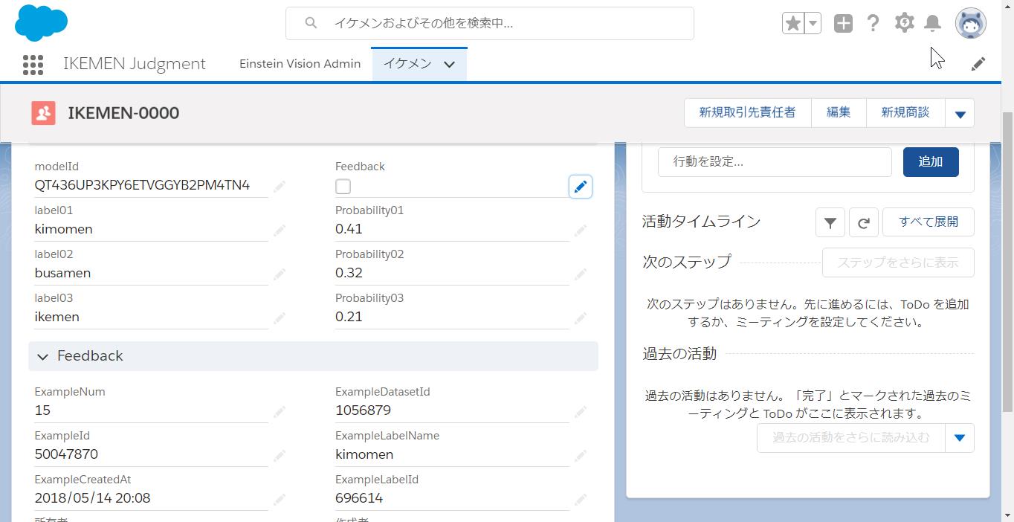The width and height of the screenshot is (1014, 522).
Task: Click ExampleId value 50047870
Action: point(66,454)
